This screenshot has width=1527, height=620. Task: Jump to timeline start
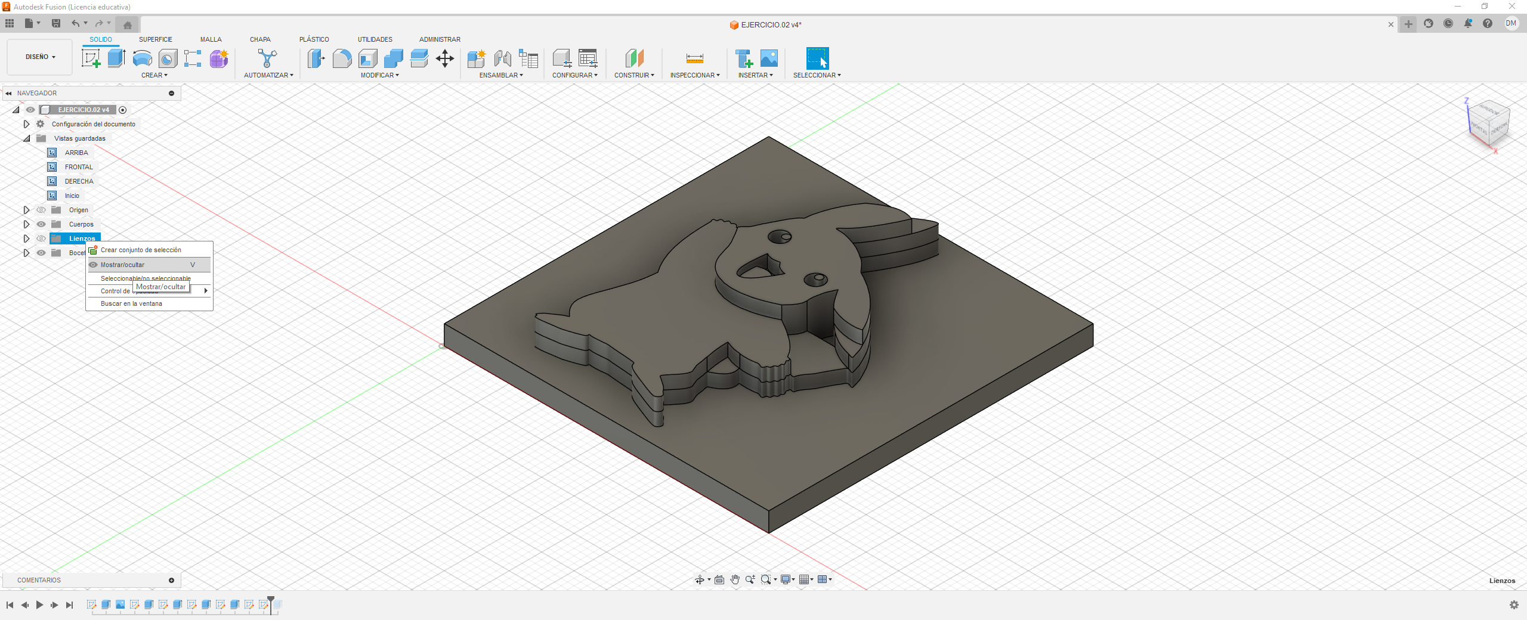pos(10,604)
